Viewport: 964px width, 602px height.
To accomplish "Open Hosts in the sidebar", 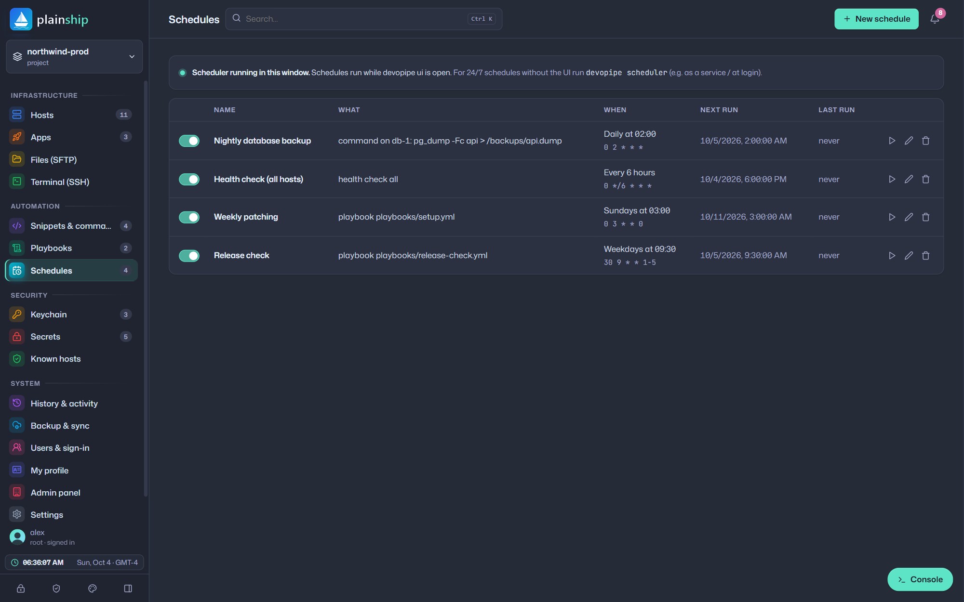I will click(x=71, y=115).
